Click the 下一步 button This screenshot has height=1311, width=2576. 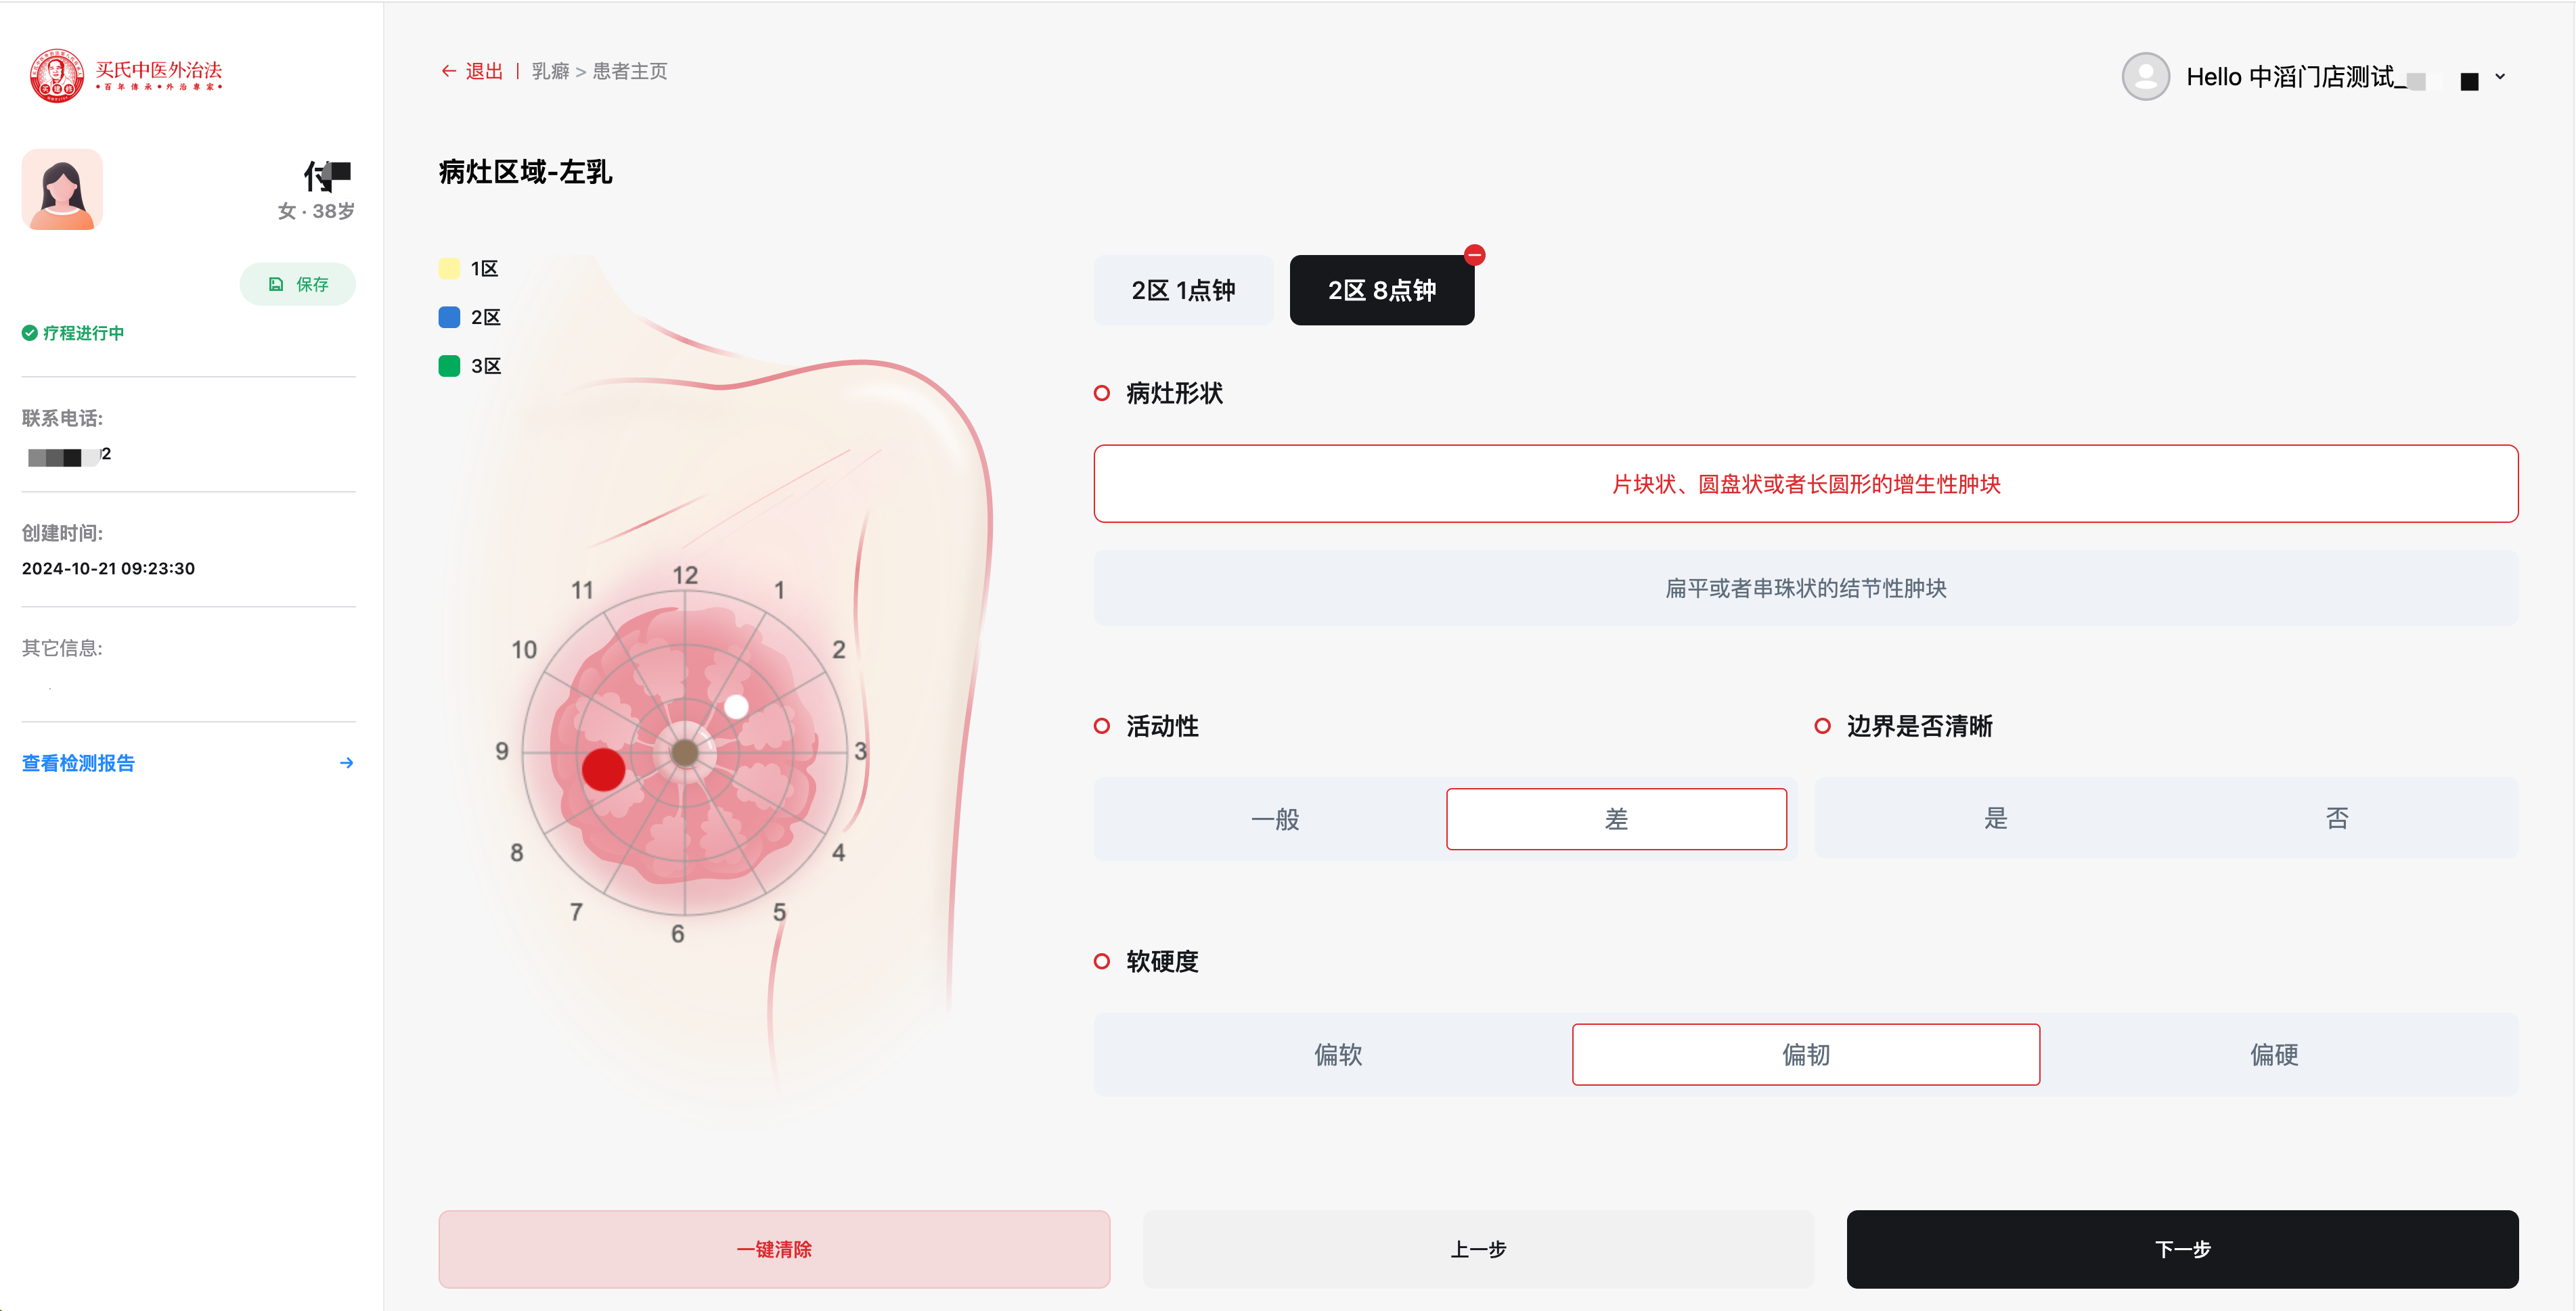tap(2182, 1249)
